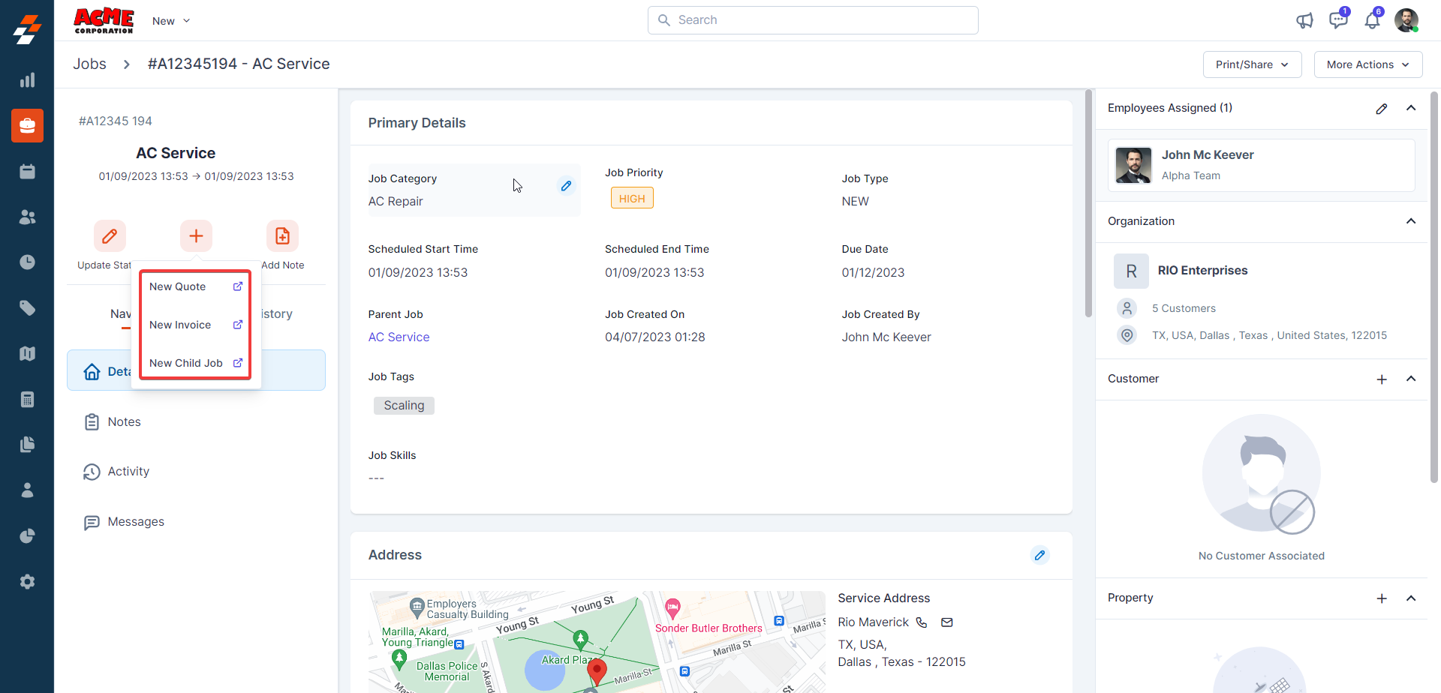1441x693 pixels.
Task: Open the More Actions dropdown
Action: (x=1367, y=64)
